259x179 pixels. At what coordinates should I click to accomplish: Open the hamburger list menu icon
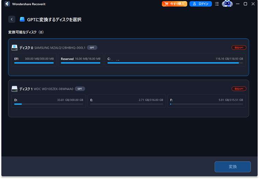click(x=217, y=4)
